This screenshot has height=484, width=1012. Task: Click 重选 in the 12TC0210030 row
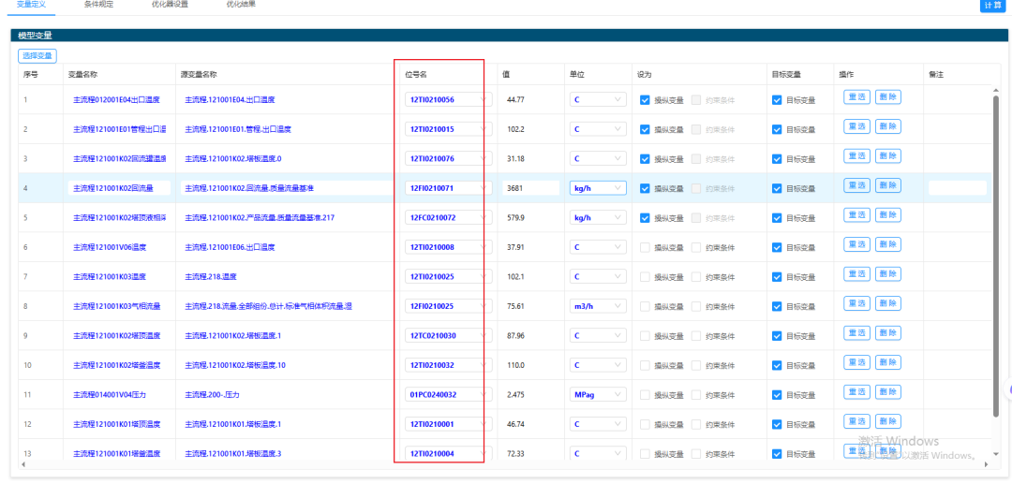[x=856, y=333]
